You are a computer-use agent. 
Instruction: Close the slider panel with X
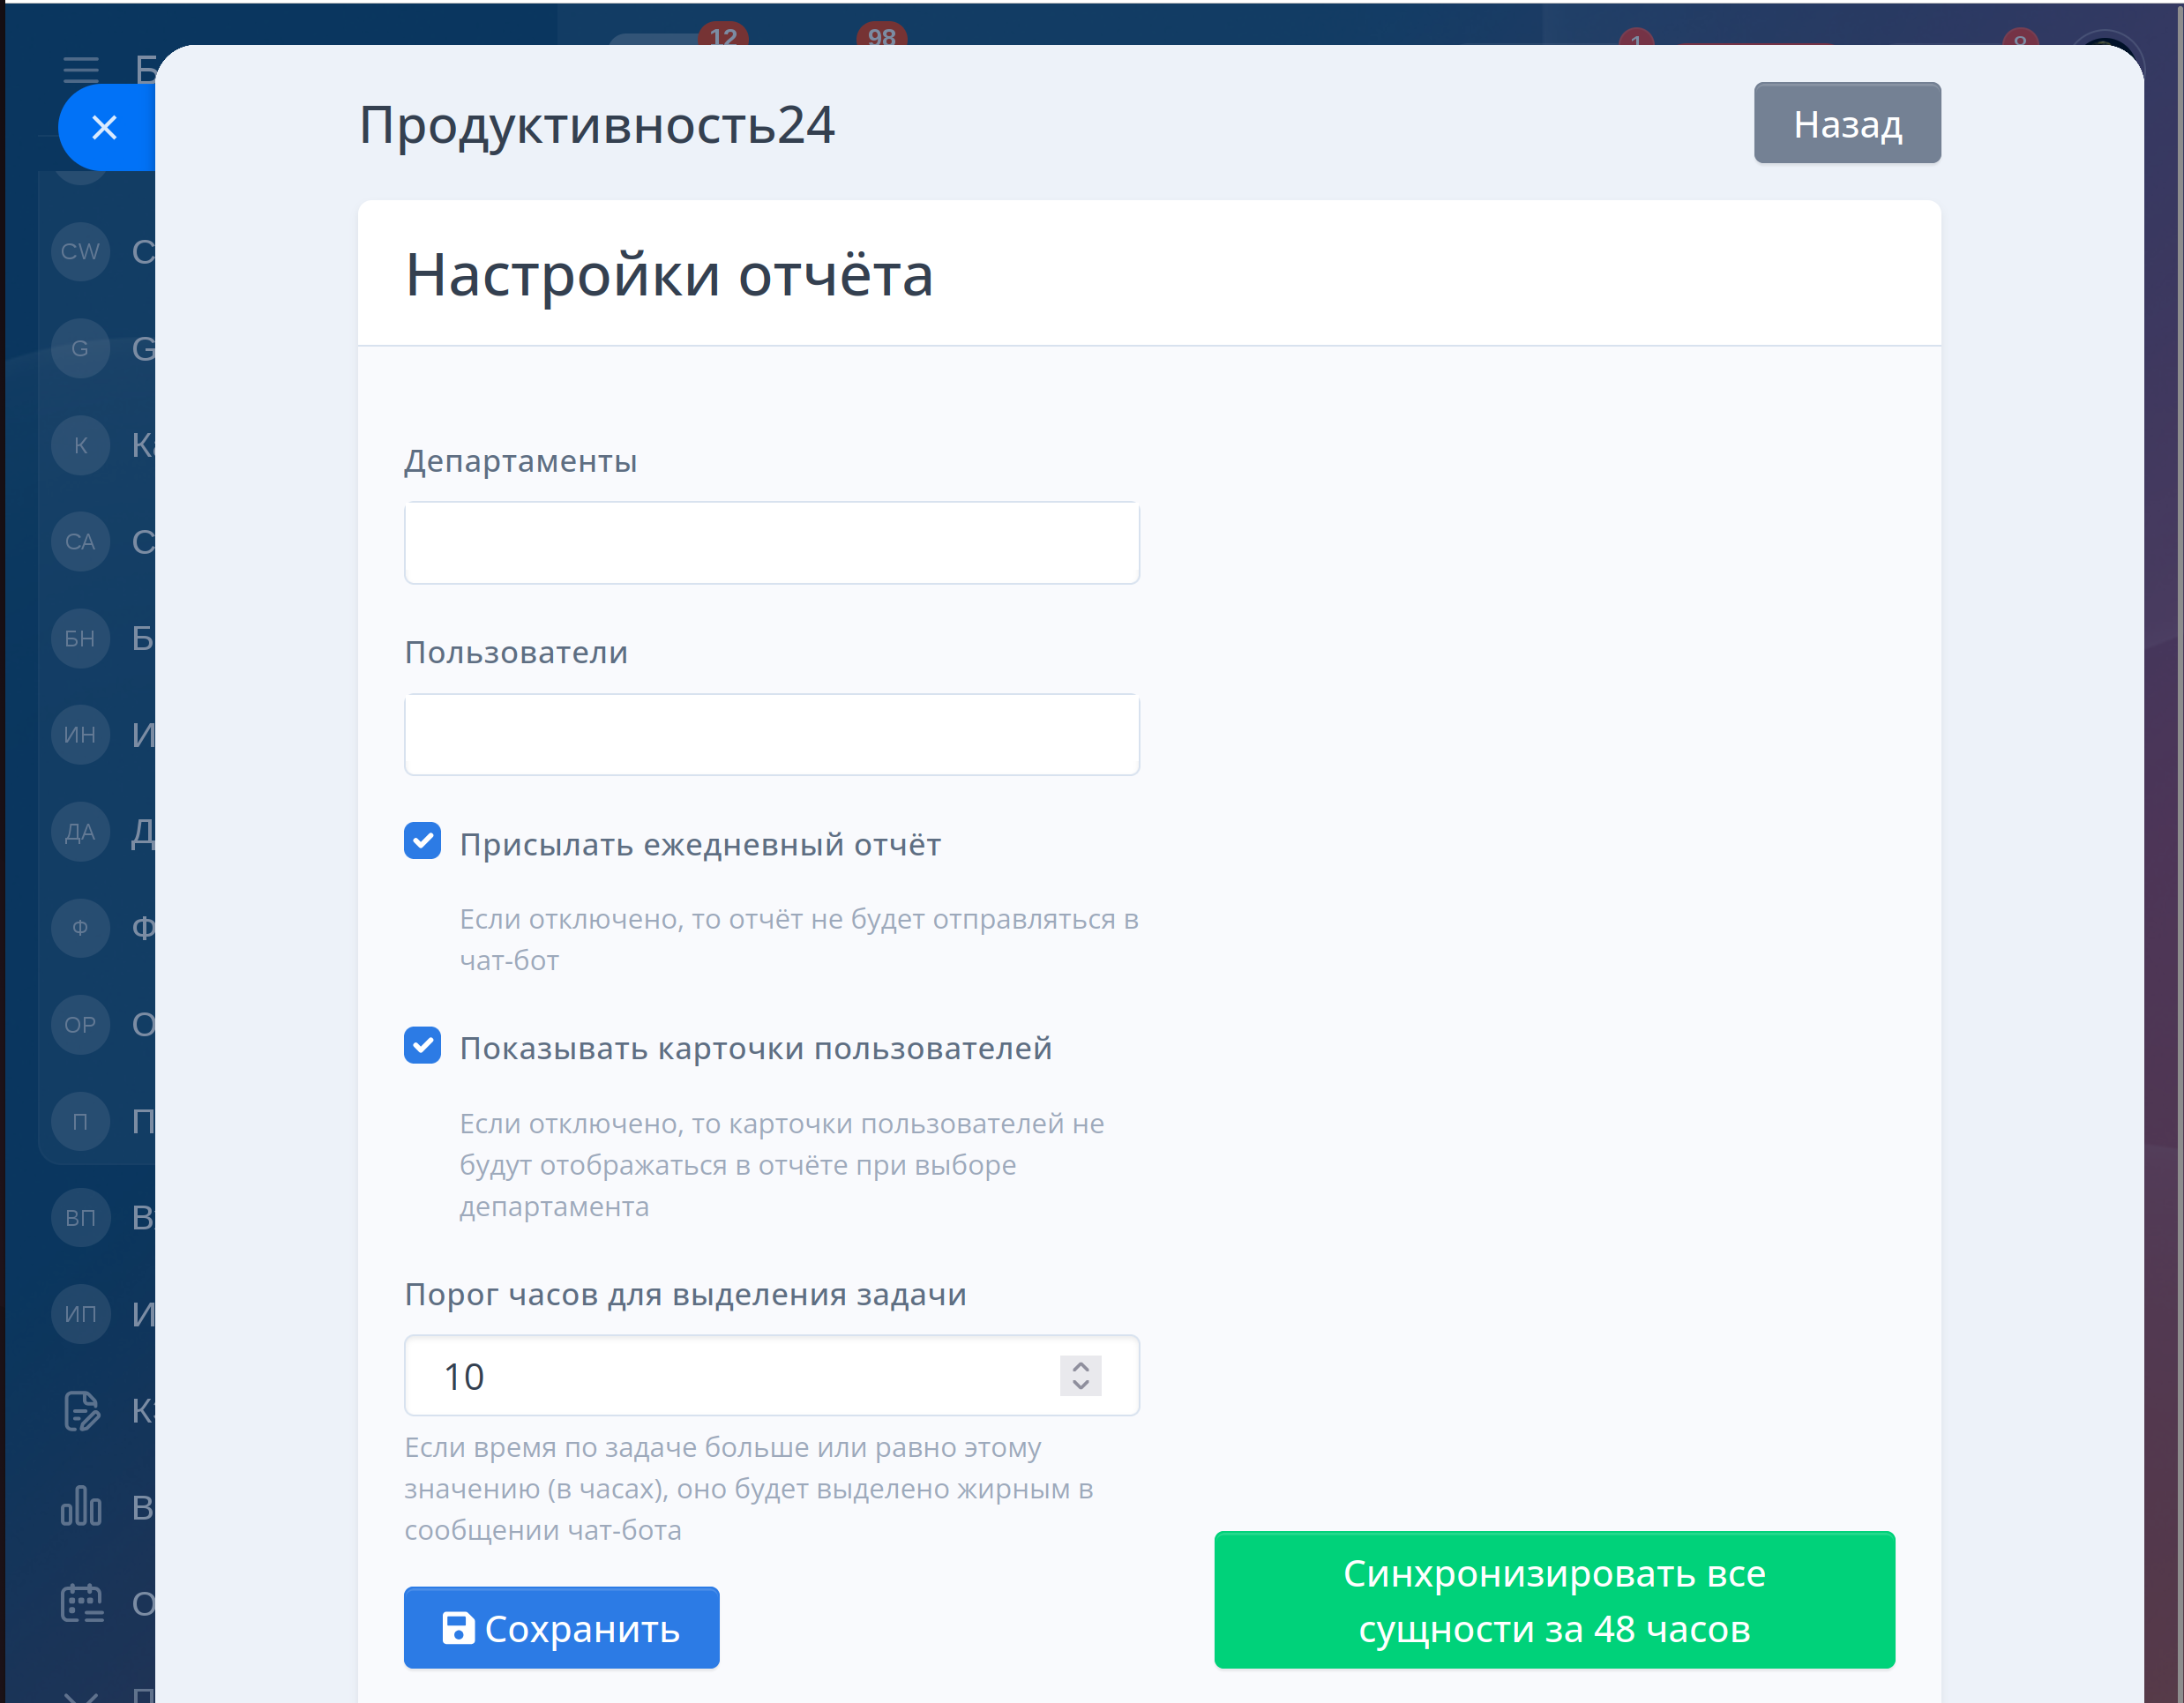point(104,127)
